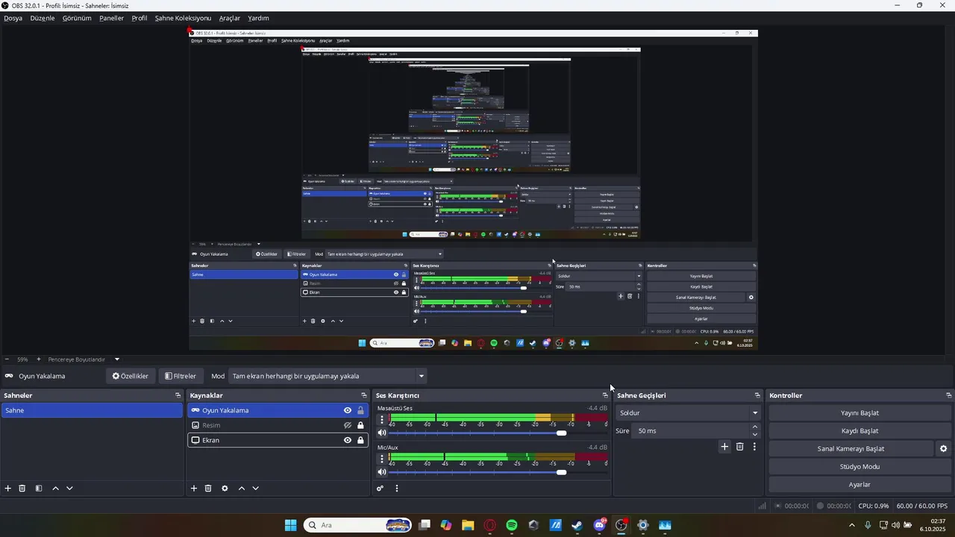Click Sanal Kamerayı Başlat
Screen dimensions: 955x537
point(851,449)
